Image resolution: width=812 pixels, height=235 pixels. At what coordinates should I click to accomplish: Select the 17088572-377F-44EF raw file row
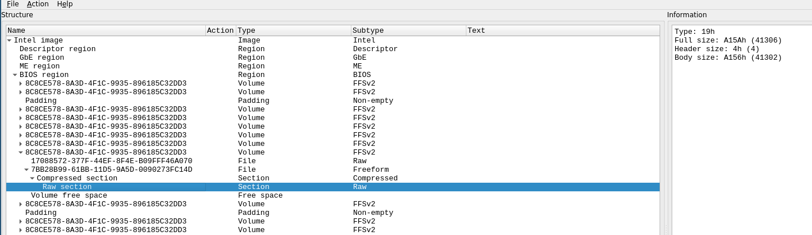pyautogui.click(x=333, y=161)
